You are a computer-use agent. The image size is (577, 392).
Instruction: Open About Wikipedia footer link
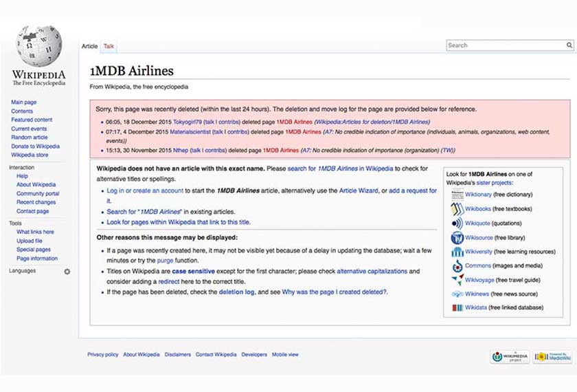point(142,354)
